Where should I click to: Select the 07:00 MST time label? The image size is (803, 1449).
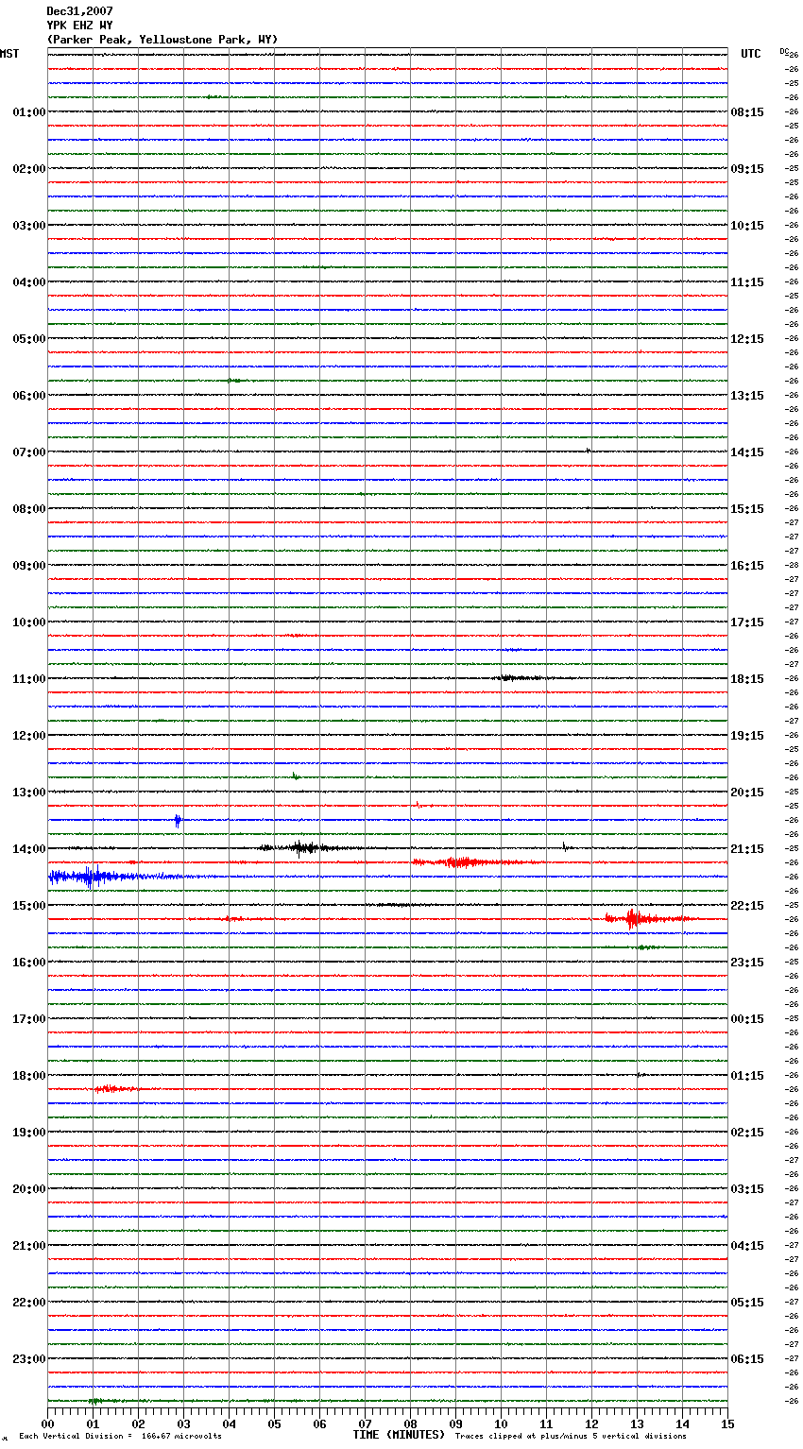click(28, 452)
